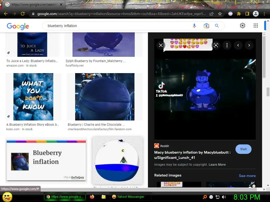Viewport: 270px width, 202px height.
Task: Go back with the browser back arrow
Action: 6,14
